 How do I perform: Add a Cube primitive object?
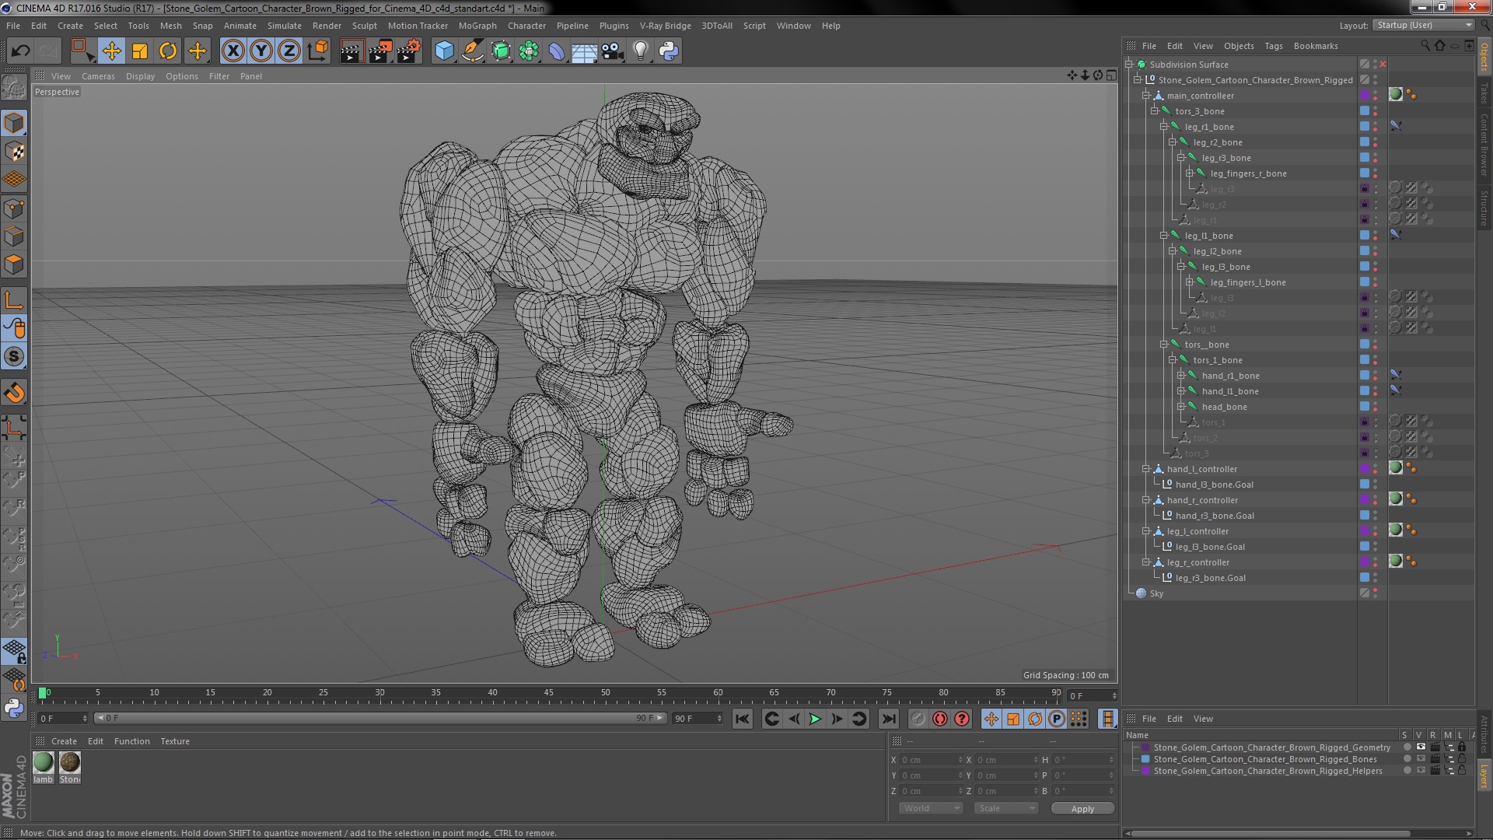point(444,51)
